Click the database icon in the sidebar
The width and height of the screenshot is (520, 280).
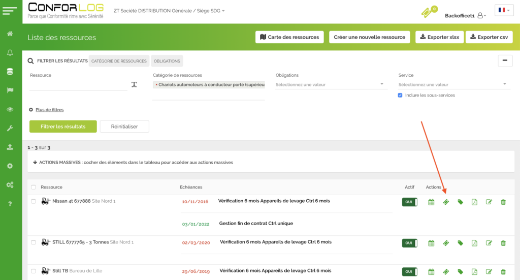click(x=10, y=72)
